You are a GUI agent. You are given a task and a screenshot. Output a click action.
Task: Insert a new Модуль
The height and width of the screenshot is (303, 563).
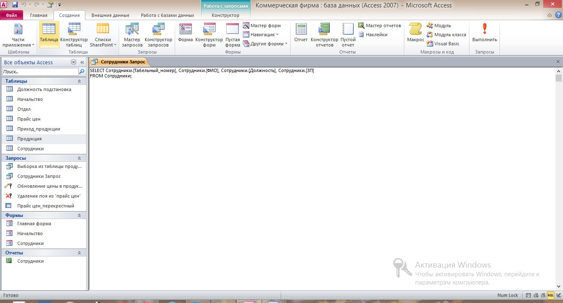439,26
